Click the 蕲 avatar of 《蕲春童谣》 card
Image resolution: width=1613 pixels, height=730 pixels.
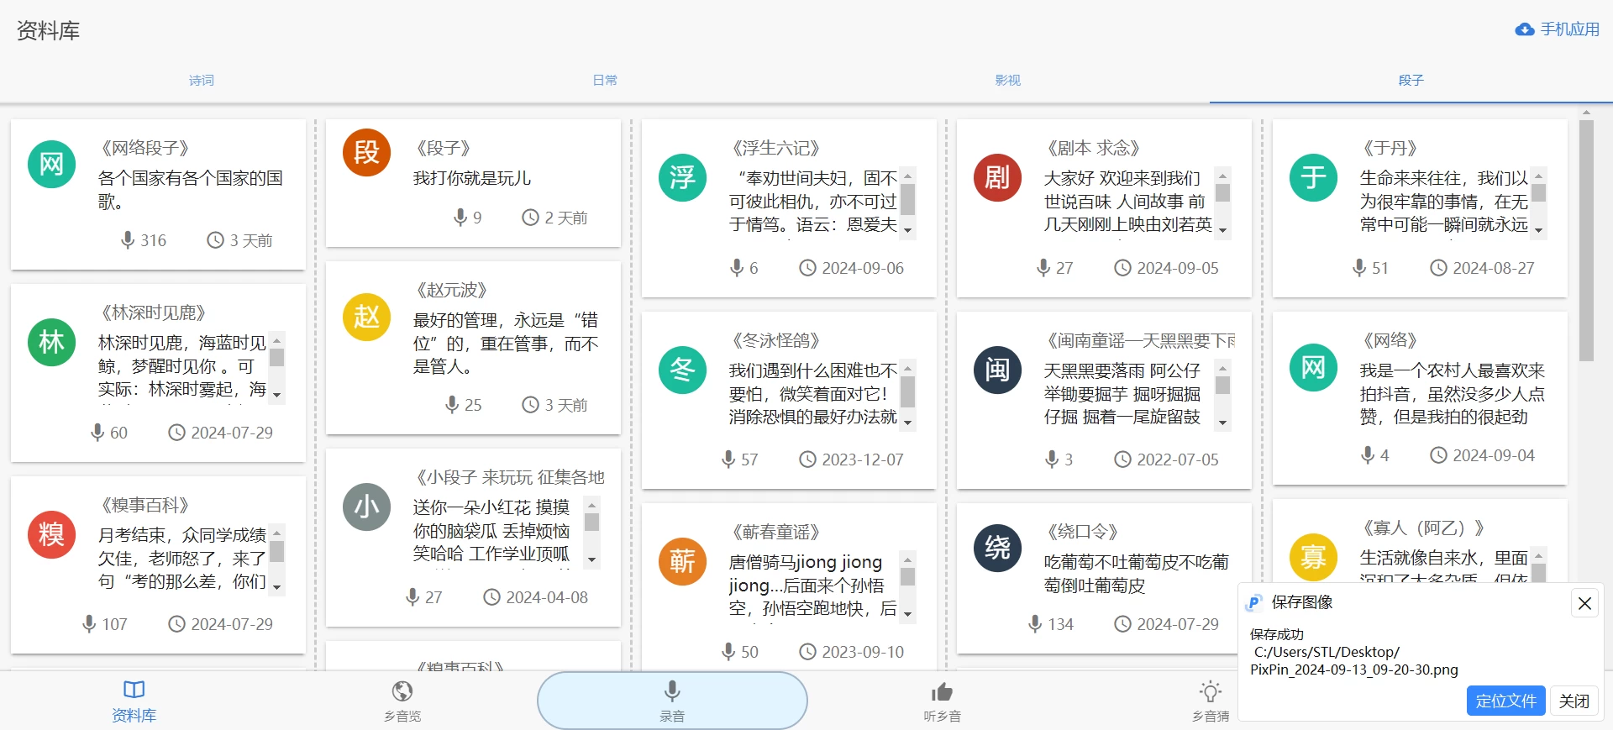[683, 561]
